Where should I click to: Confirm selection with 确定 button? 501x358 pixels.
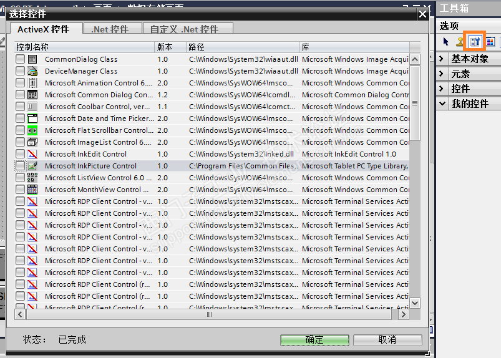(314, 340)
